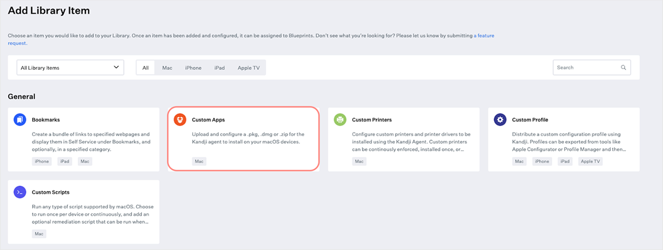This screenshot has height=250, width=663.
Task: Open the All Library Items dropdown
Action: tap(70, 68)
